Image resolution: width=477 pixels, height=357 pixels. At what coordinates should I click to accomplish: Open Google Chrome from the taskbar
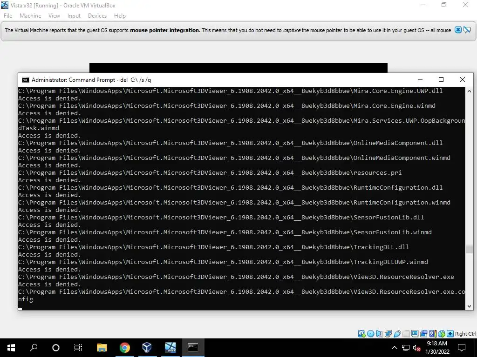tap(124, 348)
